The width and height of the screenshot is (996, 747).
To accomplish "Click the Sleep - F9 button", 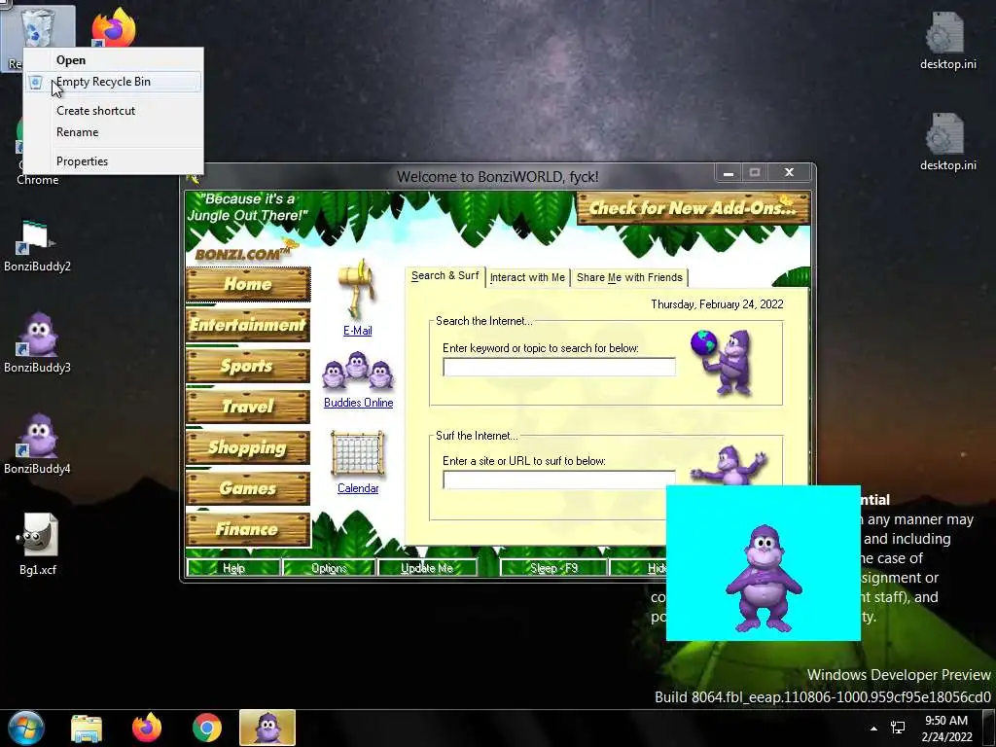I will click(553, 568).
